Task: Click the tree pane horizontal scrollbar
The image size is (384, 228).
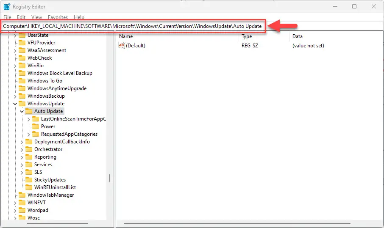Action: pyautogui.click(x=58, y=223)
